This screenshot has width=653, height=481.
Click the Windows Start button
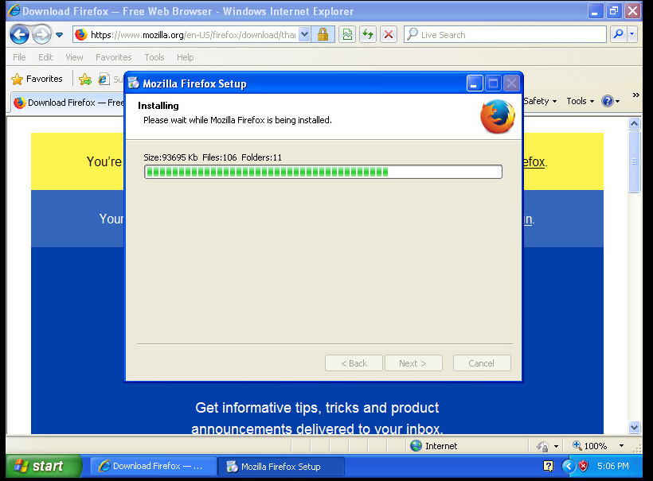click(44, 466)
